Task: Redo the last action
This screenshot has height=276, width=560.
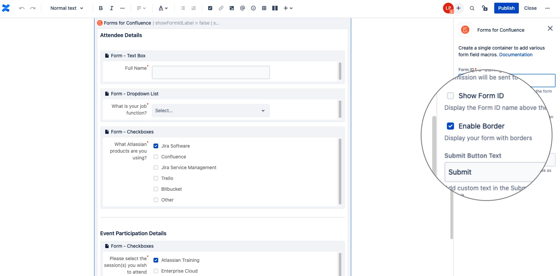Action: (33, 8)
